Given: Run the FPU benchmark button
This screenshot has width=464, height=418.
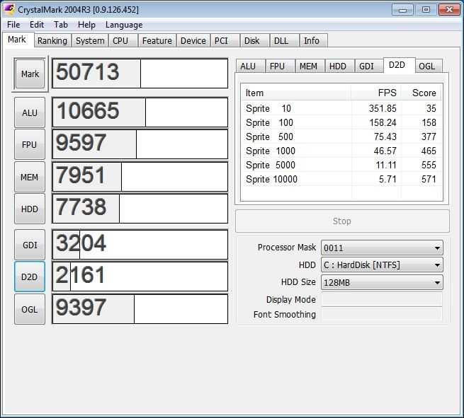Looking at the screenshot, I should click(x=30, y=145).
